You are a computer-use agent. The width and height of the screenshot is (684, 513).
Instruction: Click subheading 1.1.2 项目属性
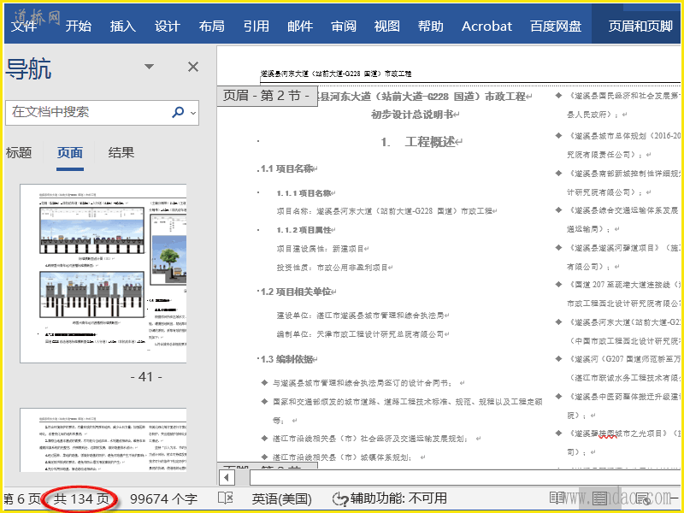pyautogui.click(x=306, y=230)
